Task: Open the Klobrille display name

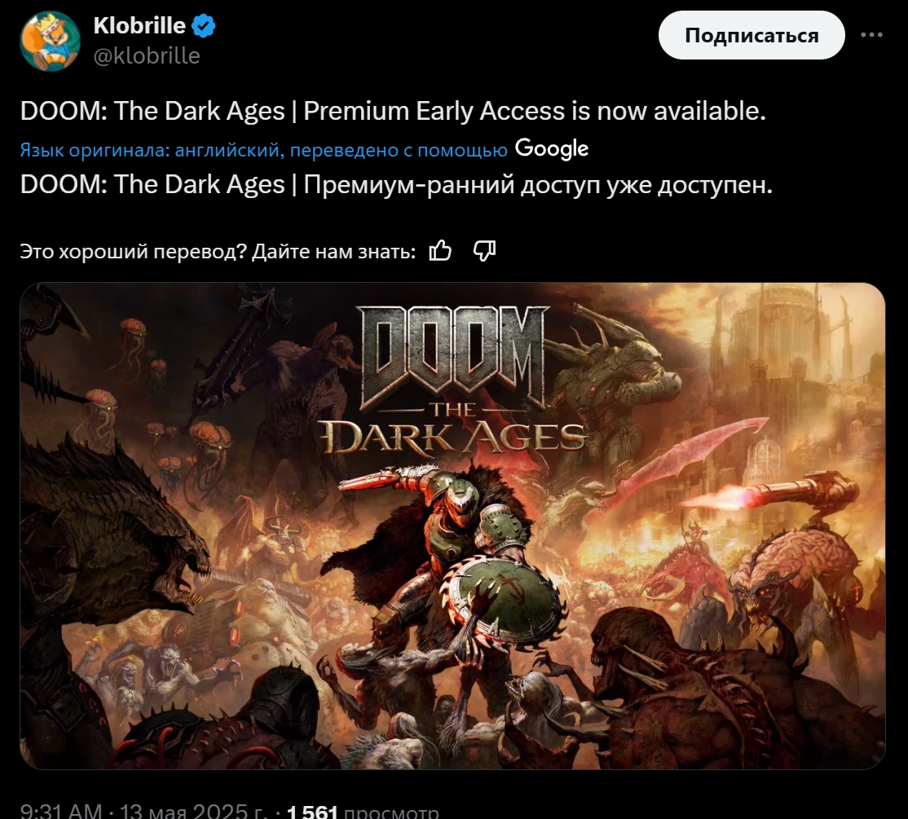Action: point(139,25)
